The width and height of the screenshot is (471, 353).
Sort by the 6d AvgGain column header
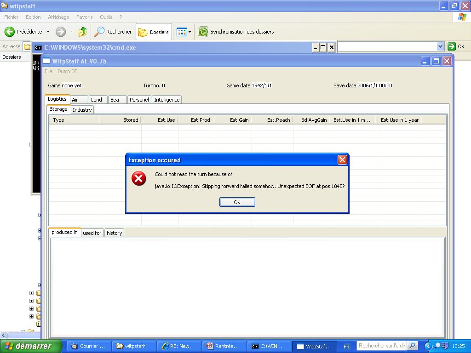point(311,120)
